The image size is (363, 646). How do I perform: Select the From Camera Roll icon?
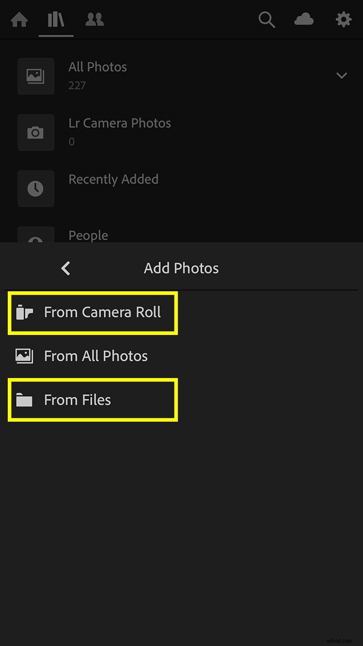24,312
